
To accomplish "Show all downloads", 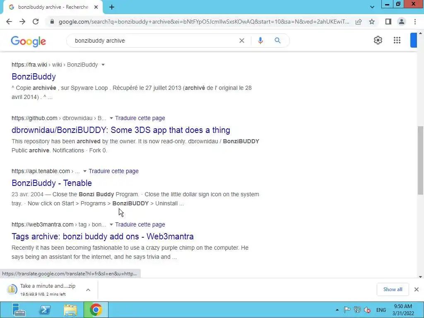I will (393, 289).
